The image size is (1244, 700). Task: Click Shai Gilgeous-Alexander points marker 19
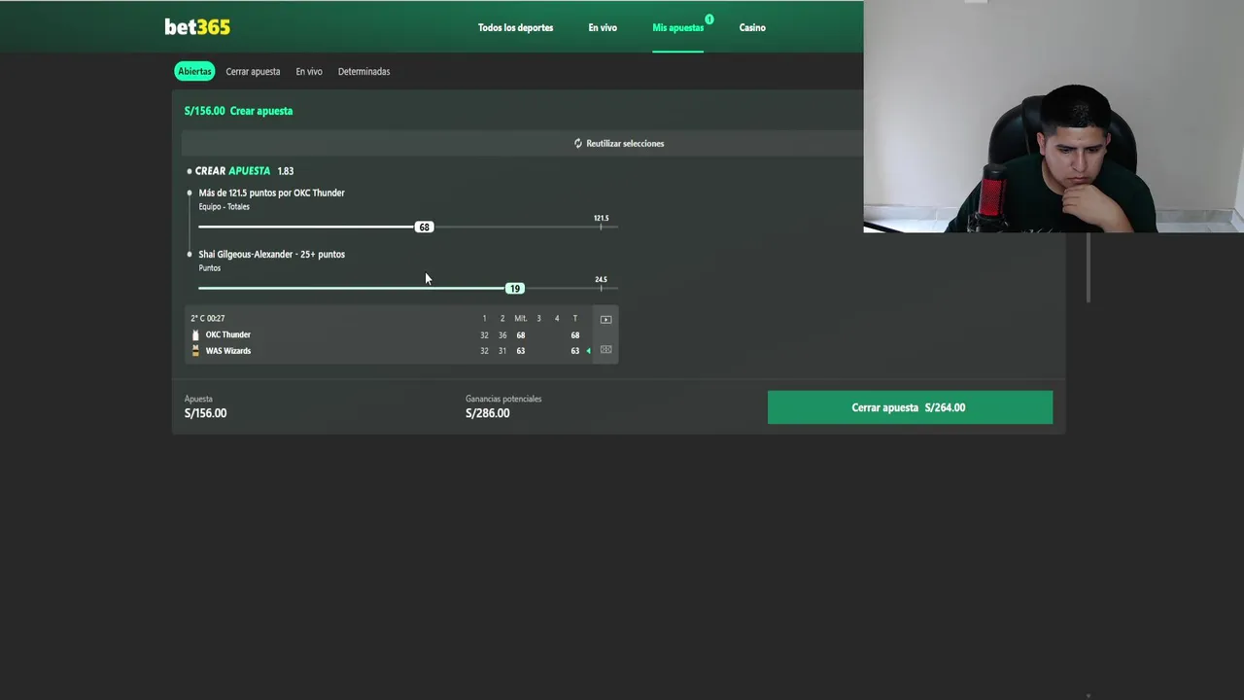[x=515, y=288]
